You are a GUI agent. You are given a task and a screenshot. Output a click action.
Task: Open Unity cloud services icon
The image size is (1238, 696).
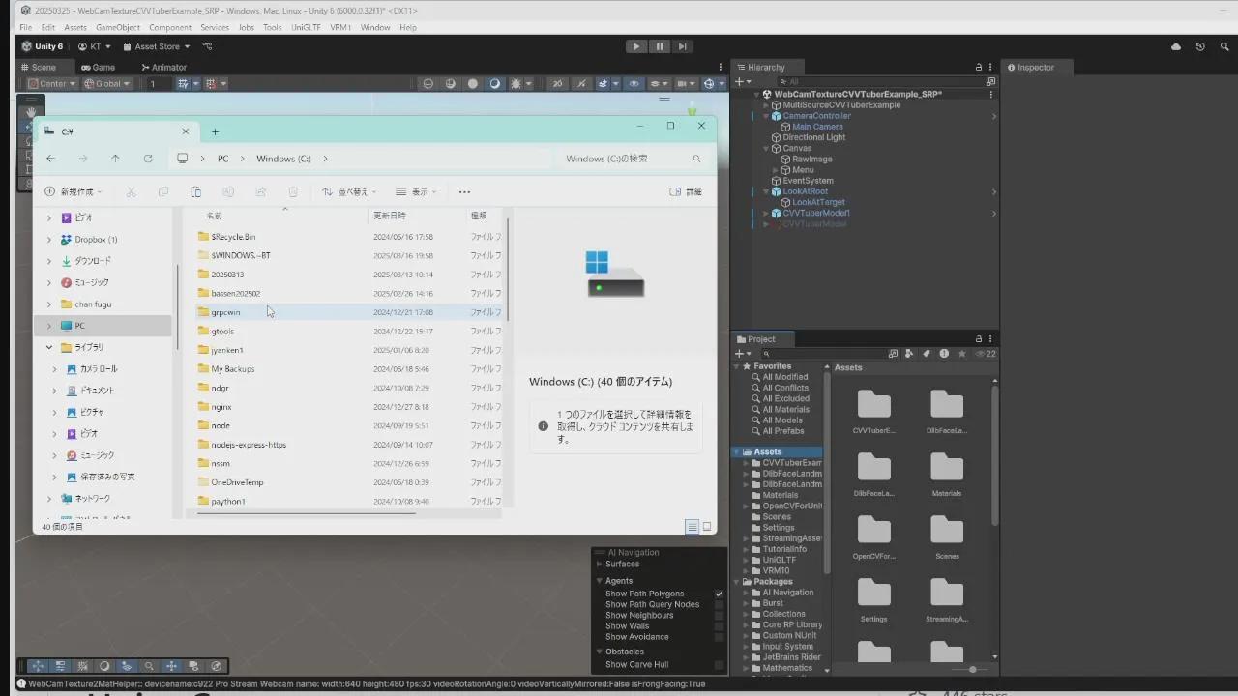1176,46
